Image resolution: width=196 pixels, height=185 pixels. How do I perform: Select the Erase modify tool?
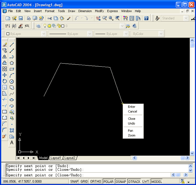pyautogui.click(x=5, y=45)
